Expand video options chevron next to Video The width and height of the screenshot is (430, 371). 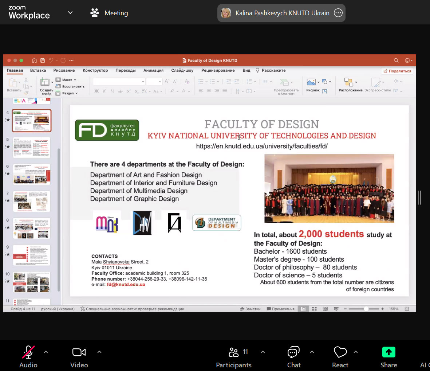(x=99, y=352)
